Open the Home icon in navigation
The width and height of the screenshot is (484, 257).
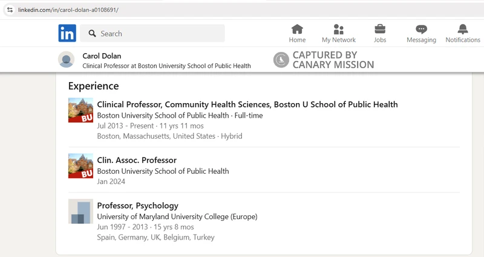(x=297, y=30)
